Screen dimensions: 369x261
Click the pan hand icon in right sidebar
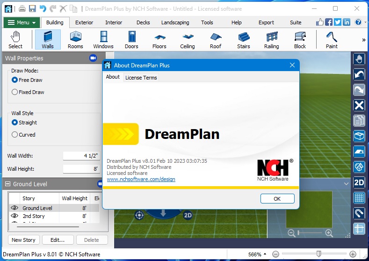point(359,59)
